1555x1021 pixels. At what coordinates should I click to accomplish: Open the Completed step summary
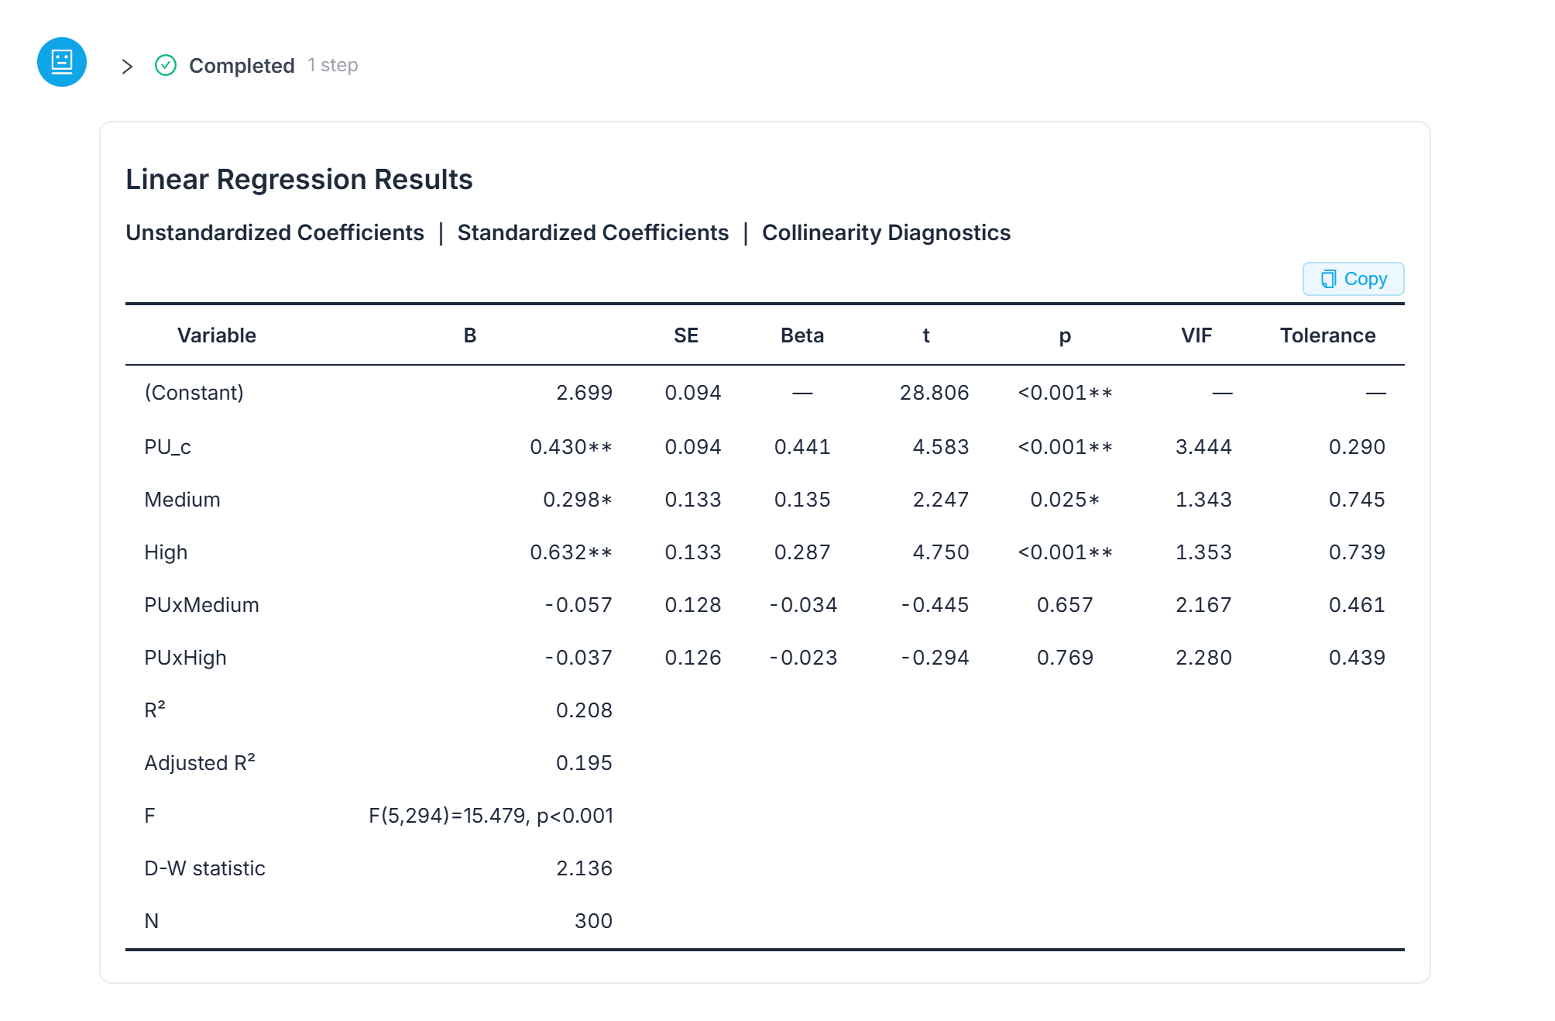point(242,66)
